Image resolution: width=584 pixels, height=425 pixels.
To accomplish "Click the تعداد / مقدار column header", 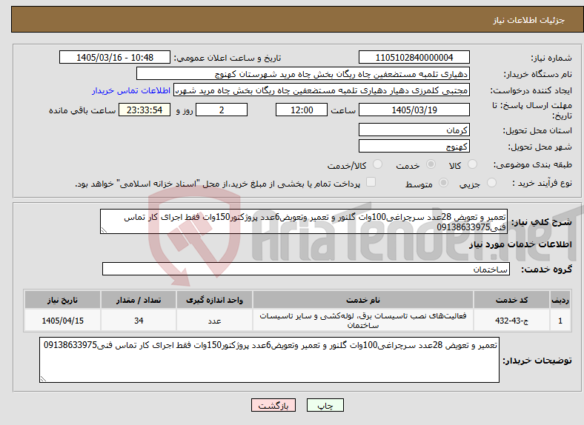I will (139, 300).
